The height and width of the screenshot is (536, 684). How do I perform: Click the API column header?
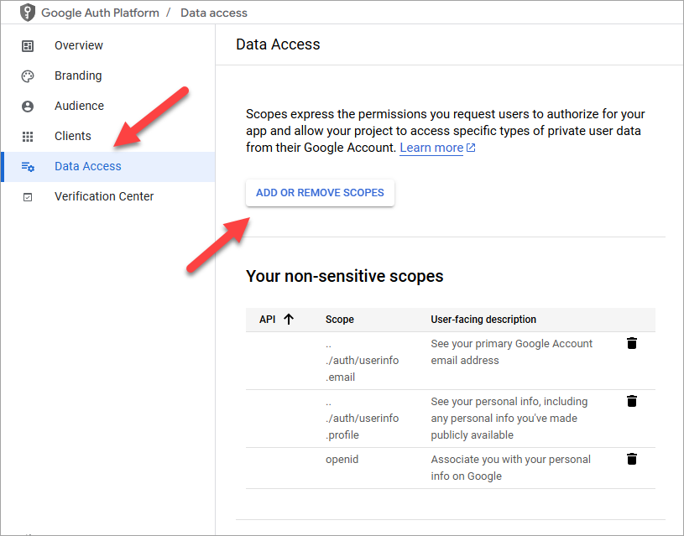point(268,320)
